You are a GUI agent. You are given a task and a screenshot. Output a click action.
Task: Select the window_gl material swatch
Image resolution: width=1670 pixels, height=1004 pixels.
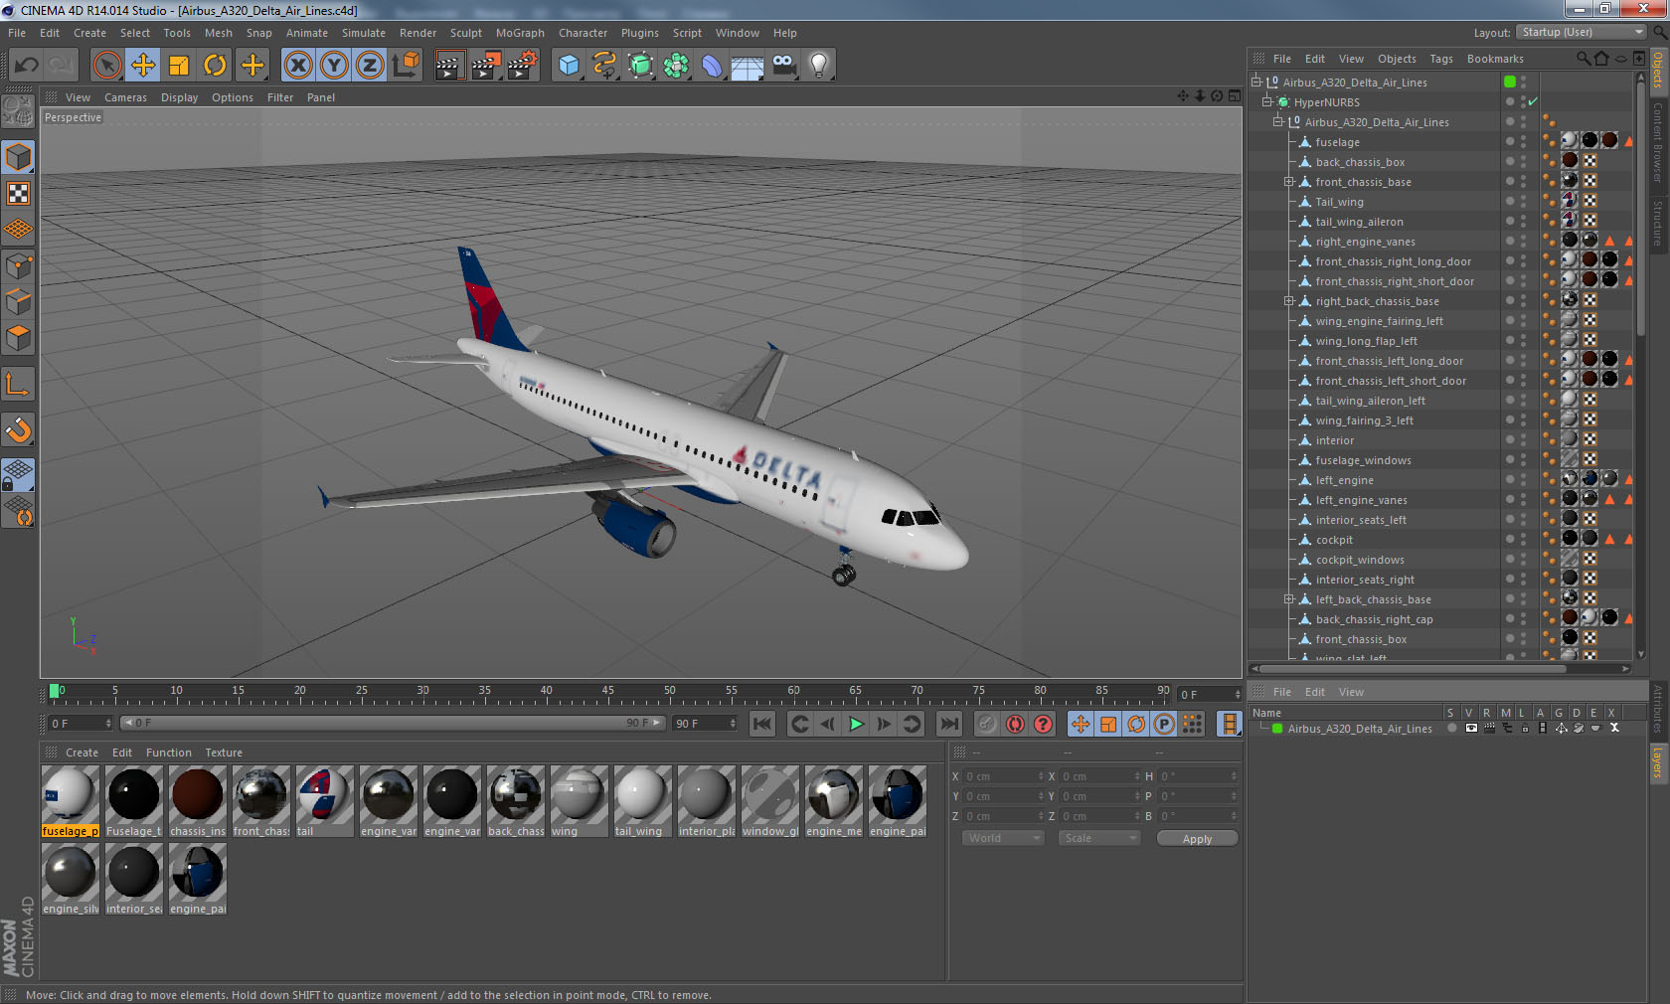pos(769,794)
